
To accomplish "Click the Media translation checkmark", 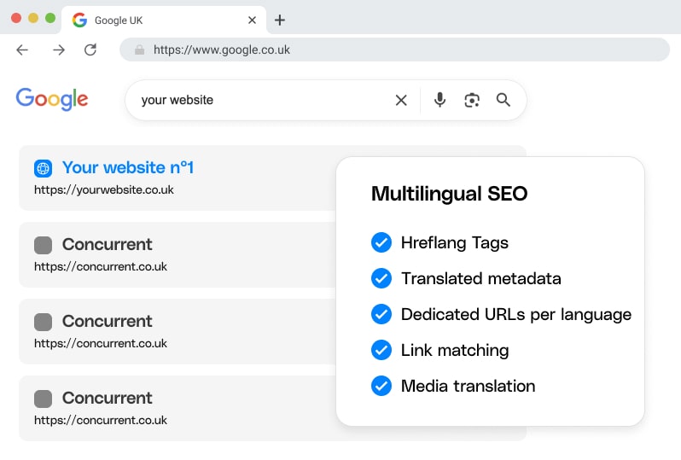I will coord(381,386).
